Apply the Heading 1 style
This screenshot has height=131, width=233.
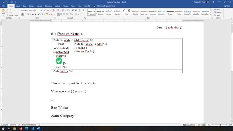tap(109, 12)
